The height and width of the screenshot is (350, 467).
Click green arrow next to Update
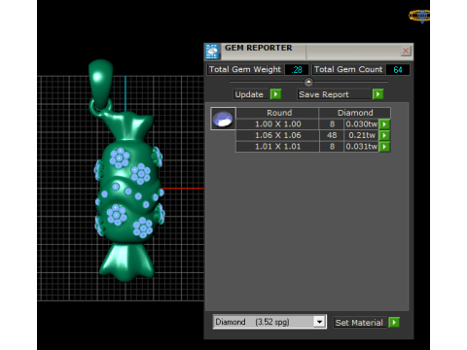[x=275, y=94]
